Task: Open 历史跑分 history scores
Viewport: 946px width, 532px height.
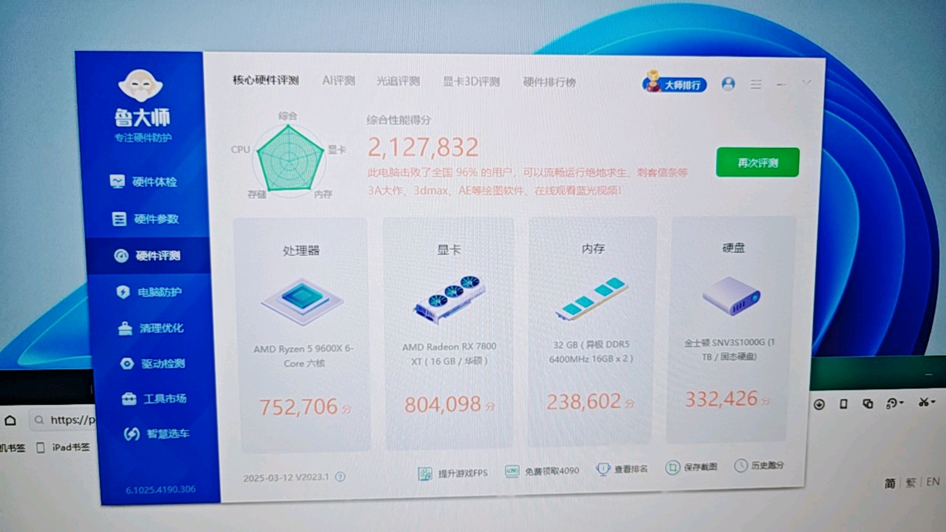Action: tap(759, 465)
